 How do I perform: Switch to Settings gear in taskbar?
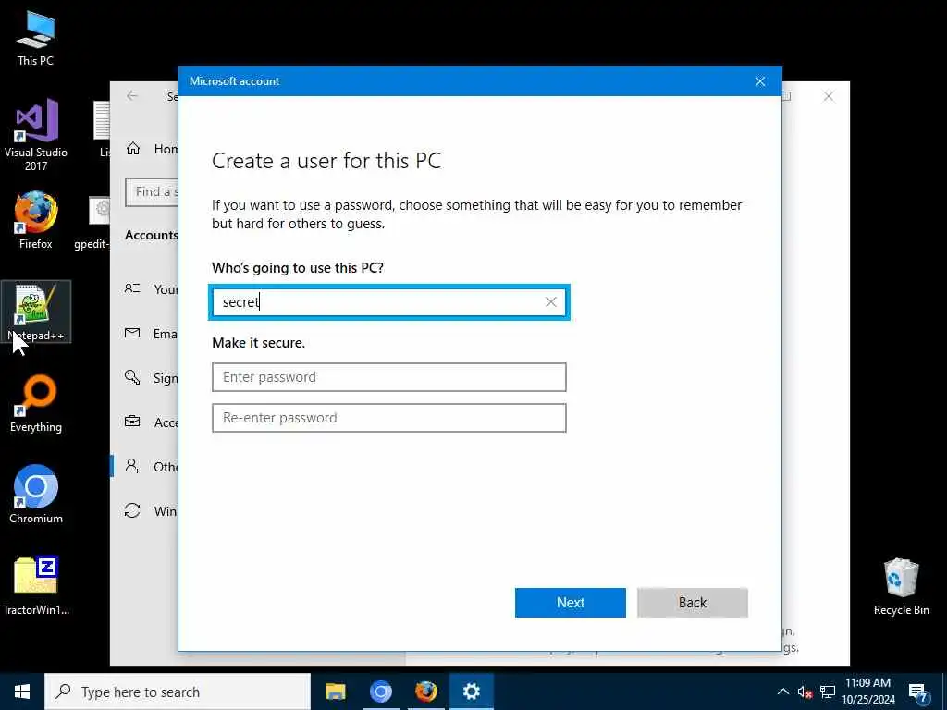(x=471, y=692)
